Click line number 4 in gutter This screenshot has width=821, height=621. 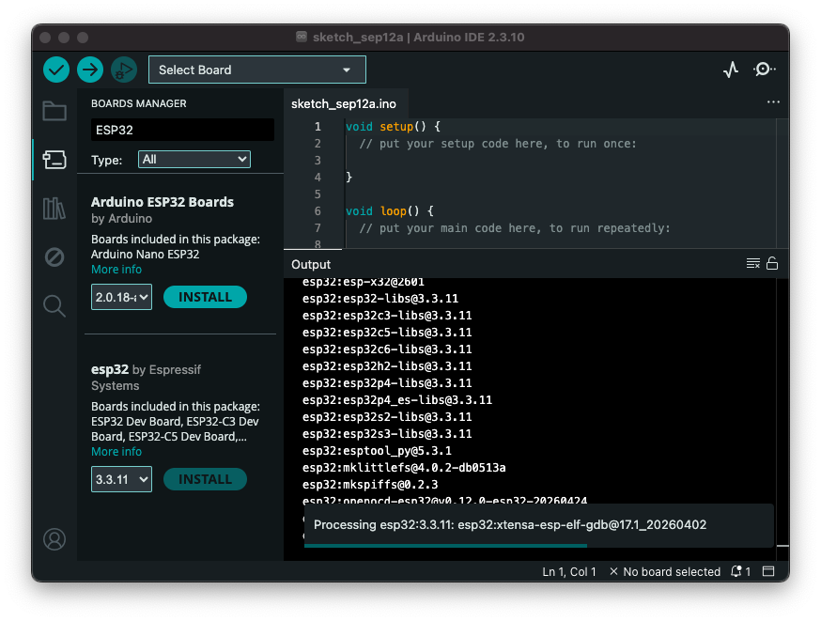[318, 177]
